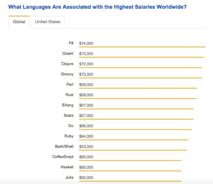This screenshot has height=184, width=213.
Task: Open the highest salaries worldwide heading link
Action: tap(97, 7)
